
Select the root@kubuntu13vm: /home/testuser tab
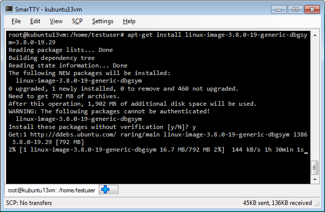(x=51, y=190)
